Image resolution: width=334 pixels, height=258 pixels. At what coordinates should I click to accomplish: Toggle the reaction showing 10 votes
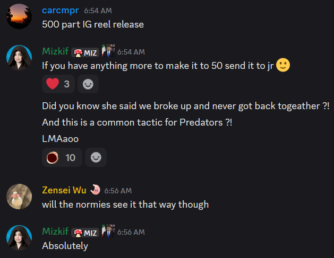click(62, 157)
